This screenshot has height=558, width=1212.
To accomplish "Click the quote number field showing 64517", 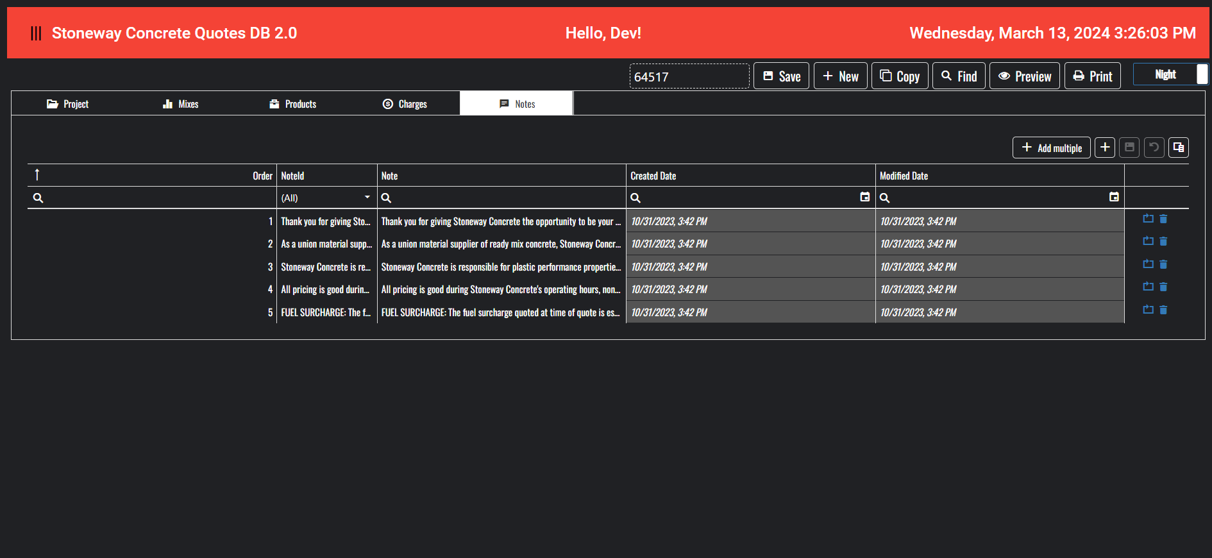I will [x=689, y=76].
